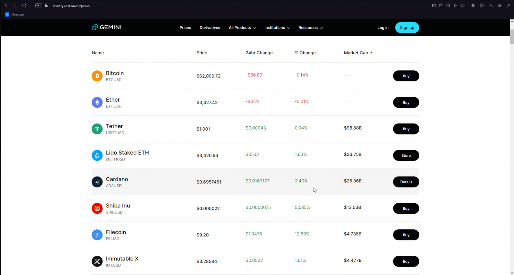Click the Lido Staked ETH icon
Screen dimensions: 514x275
pyautogui.click(x=97, y=155)
